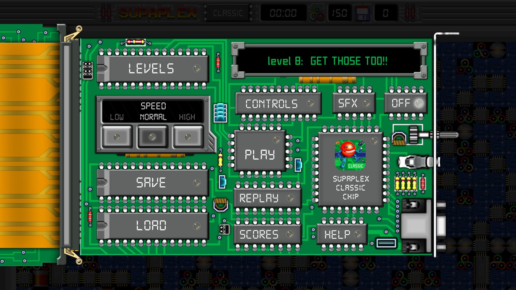Select the HIGH speed push button
The image size is (516, 290).
[x=188, y=137]
